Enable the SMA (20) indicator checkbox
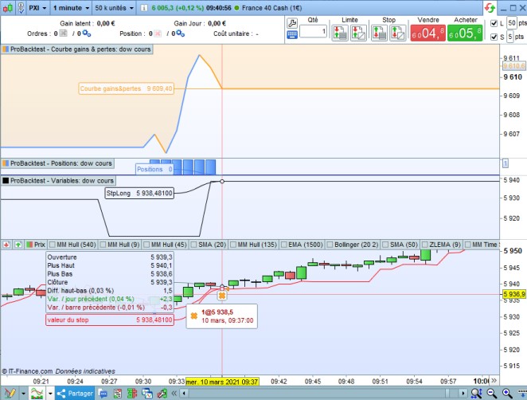The image size is (527, 400). pos(193,245)
